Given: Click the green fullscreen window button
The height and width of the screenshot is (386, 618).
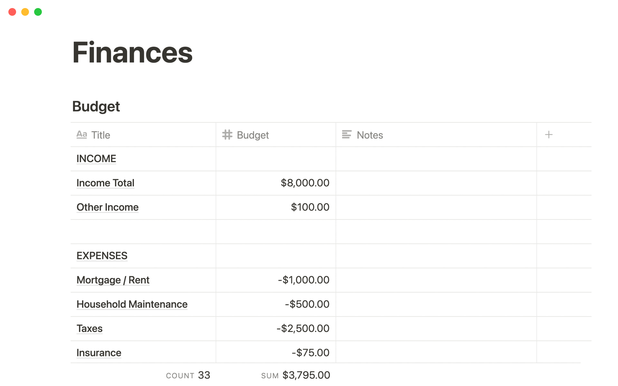Looking at the screenshot, I should [38, 12].
